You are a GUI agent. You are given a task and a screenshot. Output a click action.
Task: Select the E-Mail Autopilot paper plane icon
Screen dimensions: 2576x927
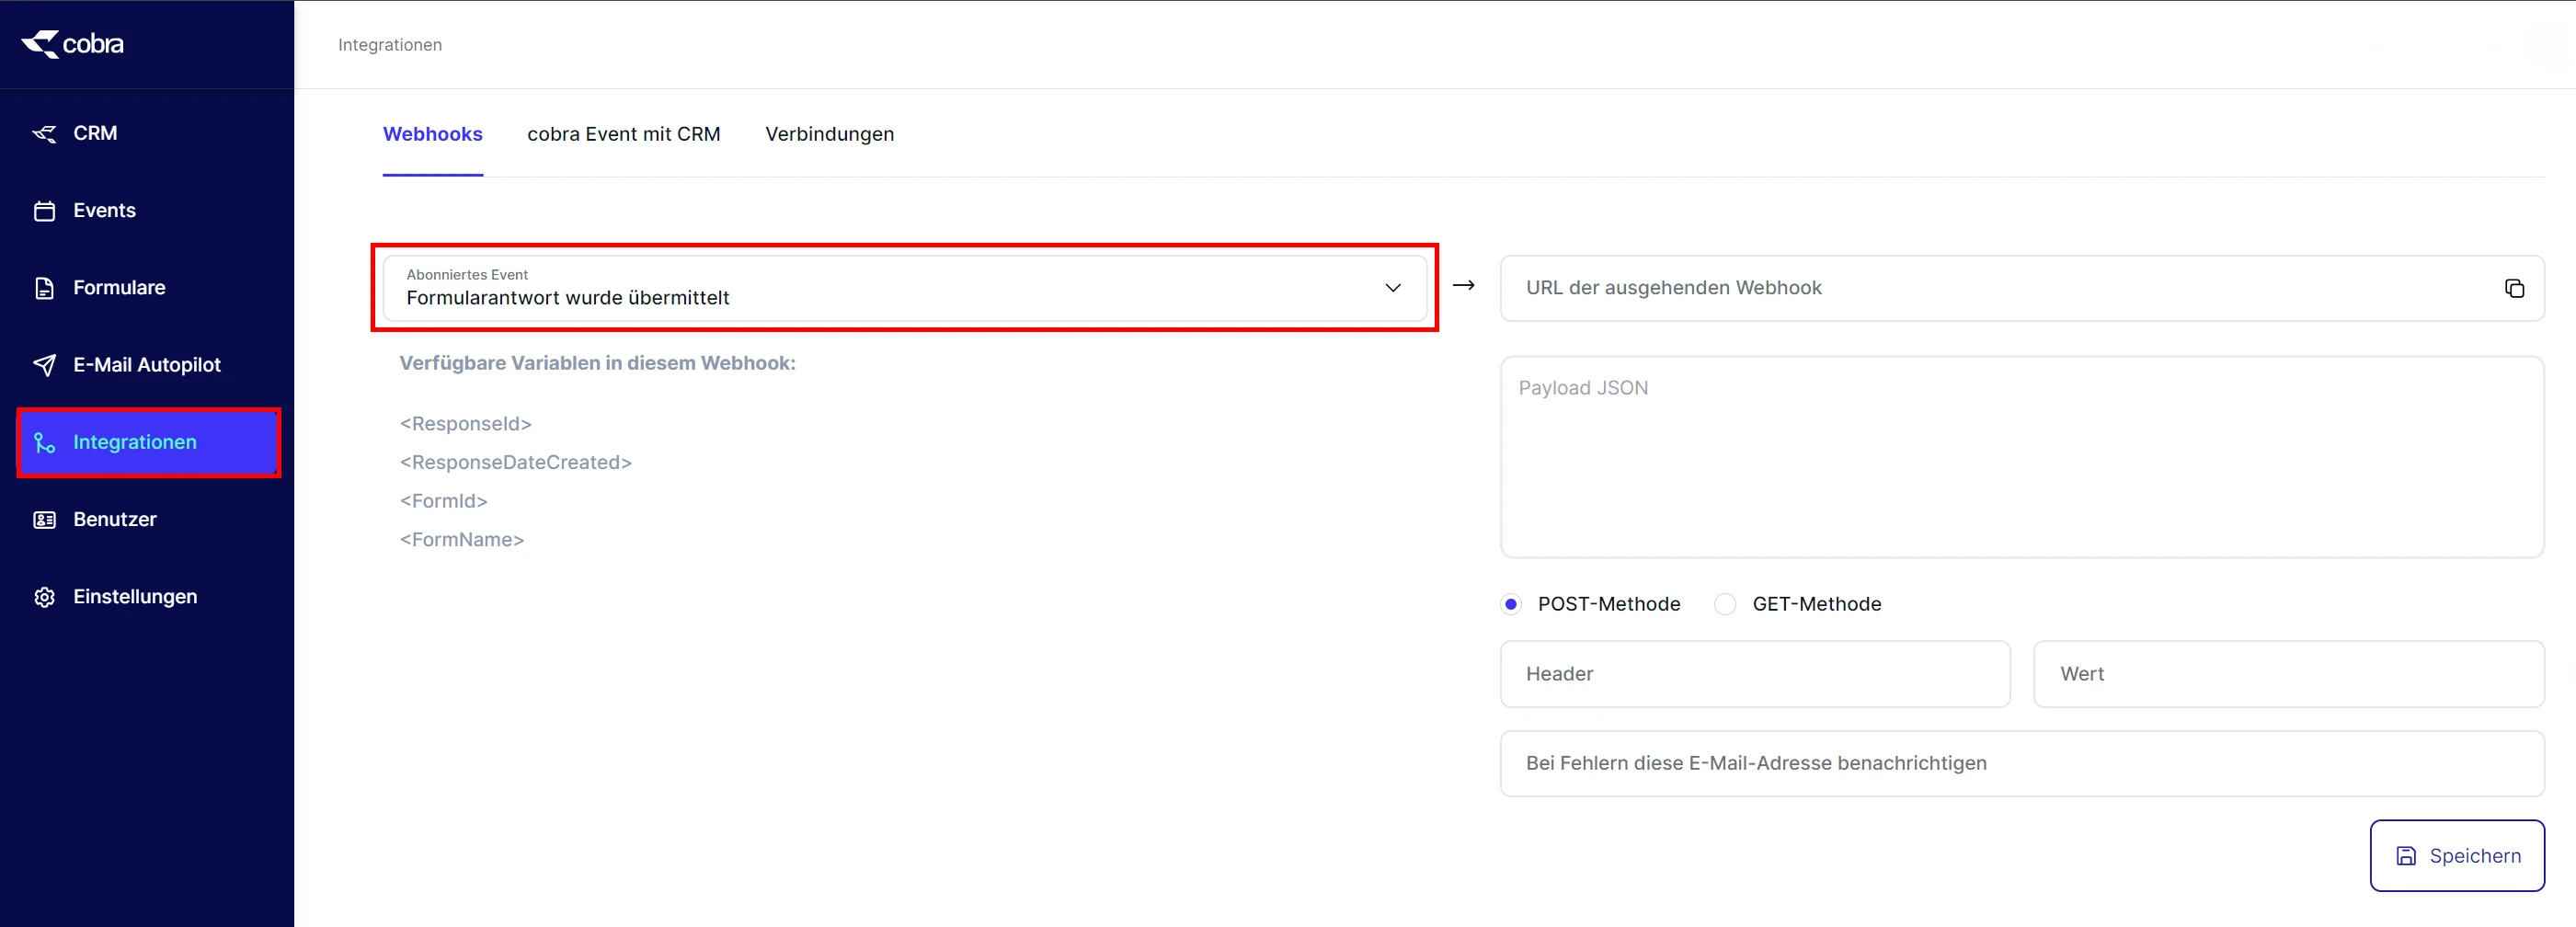[x=45, y=364]
